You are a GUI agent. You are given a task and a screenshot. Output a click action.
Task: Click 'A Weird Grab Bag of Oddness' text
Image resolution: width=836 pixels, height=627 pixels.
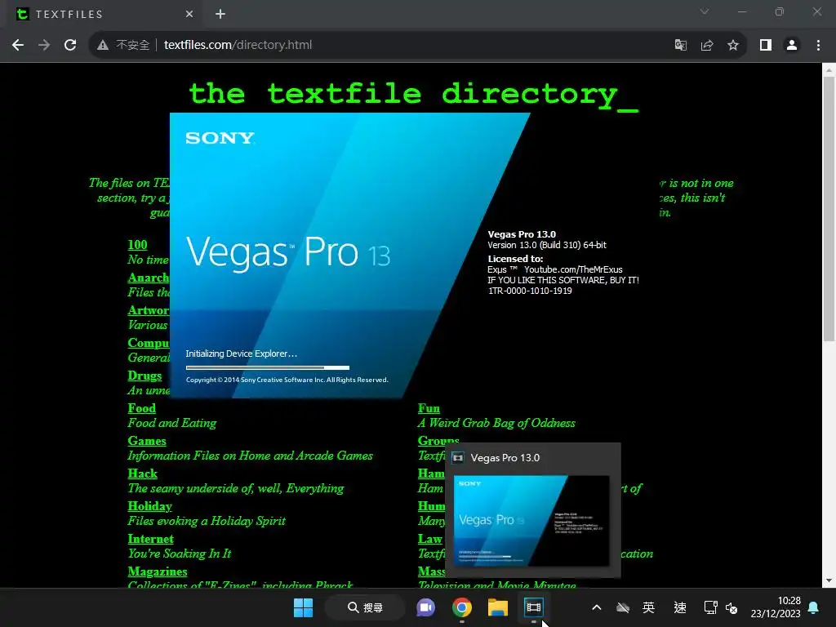click(496, 424)
